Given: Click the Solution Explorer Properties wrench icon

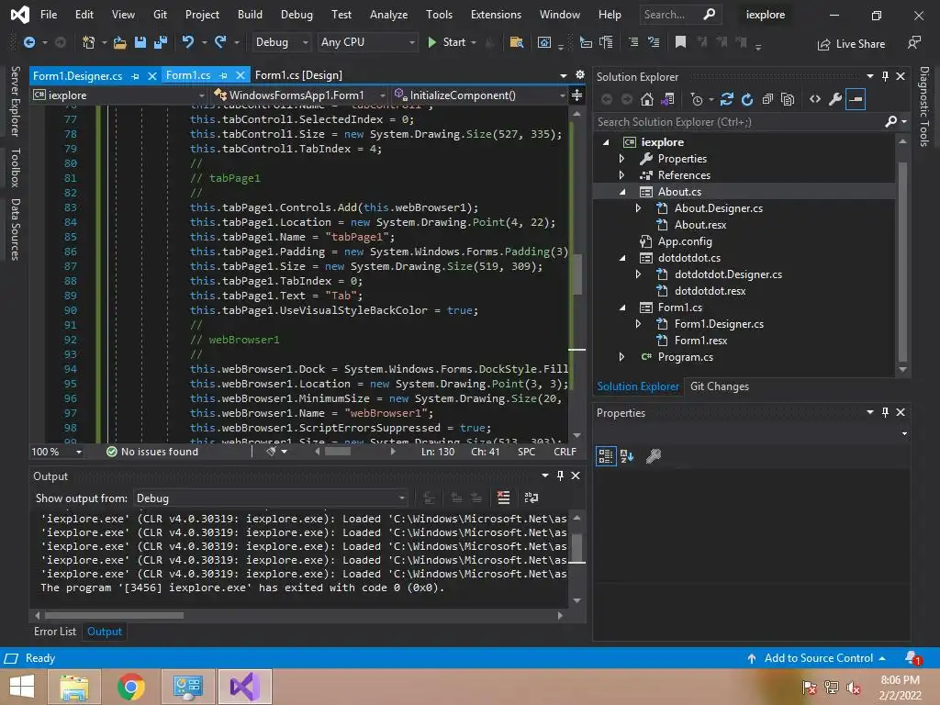Looking at the screenshot, I should 834,99.
